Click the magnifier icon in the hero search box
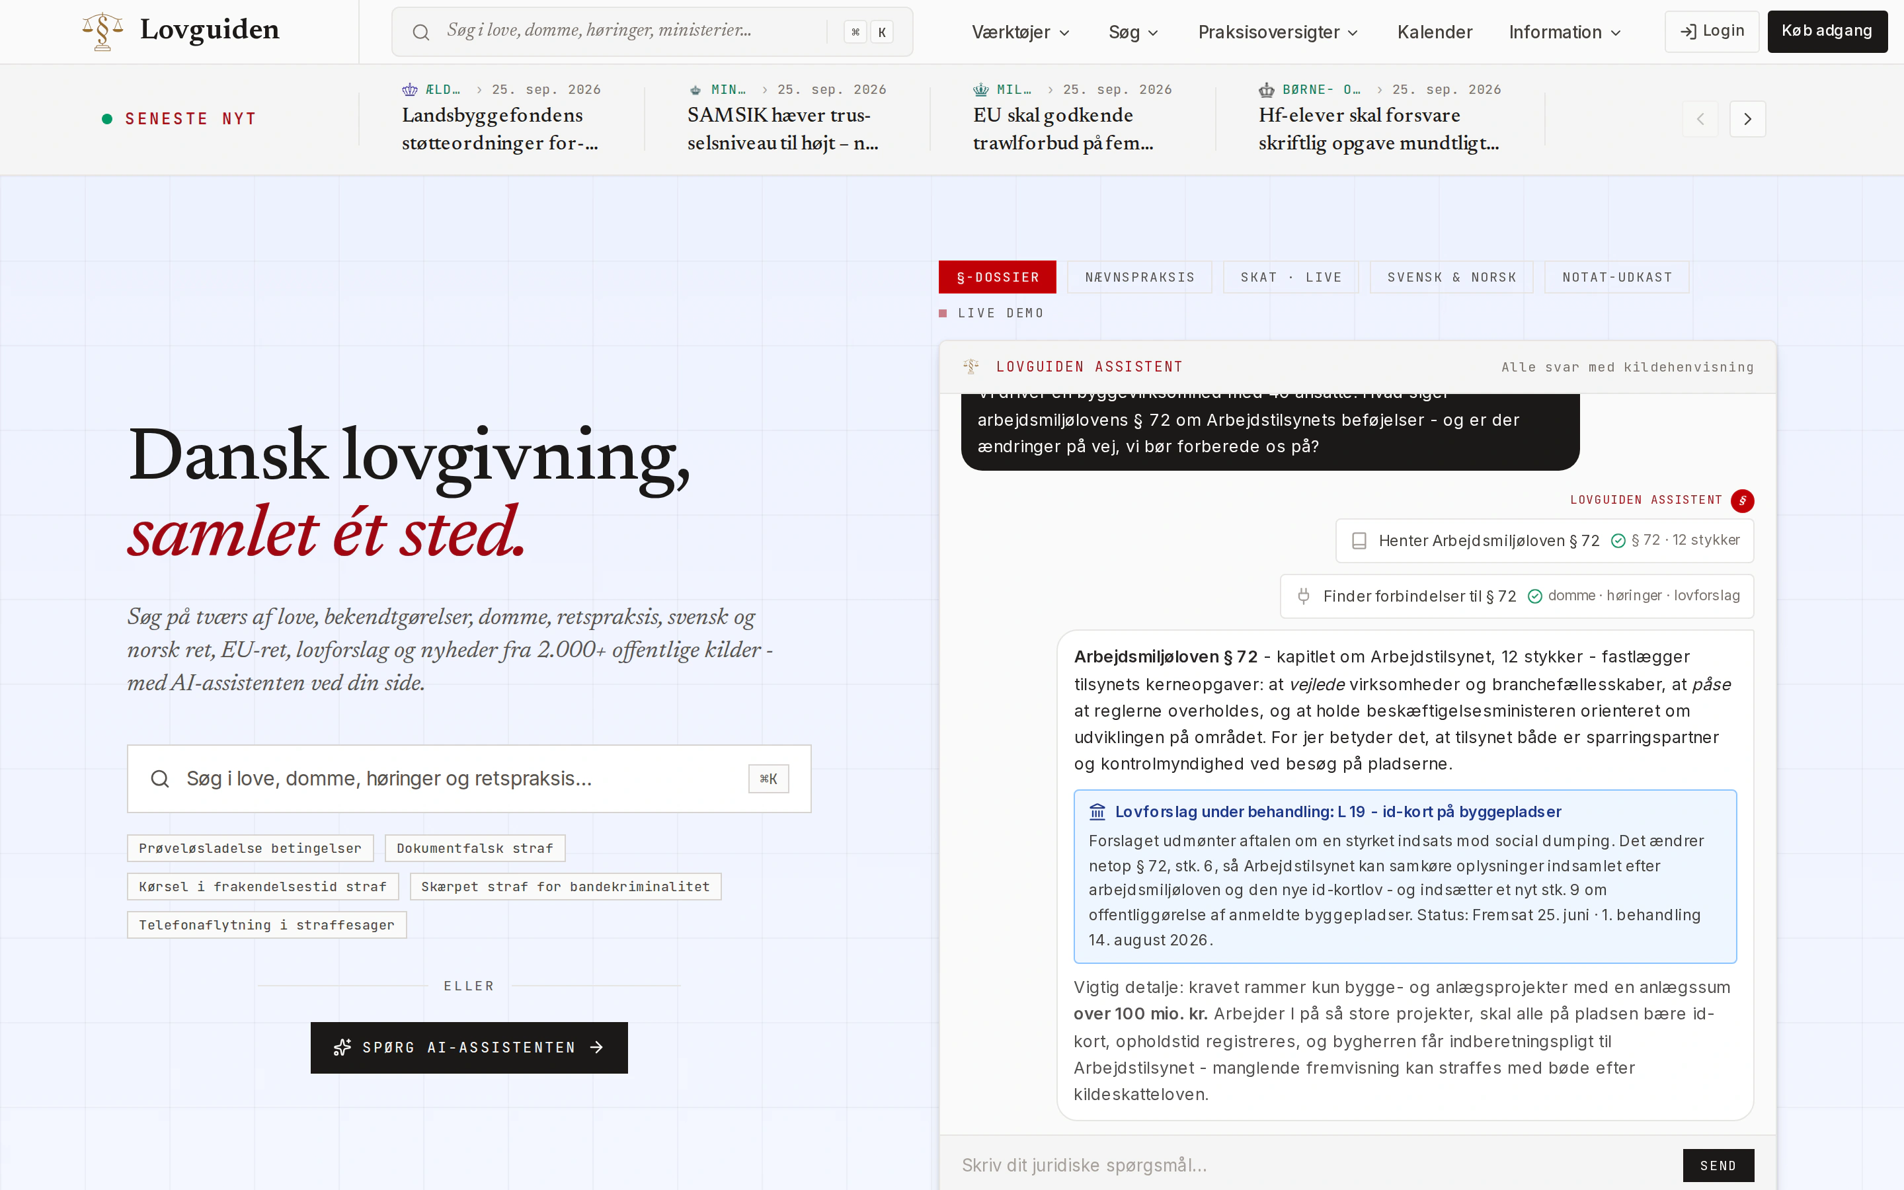 pyautogui.click(x=160, y=778)
